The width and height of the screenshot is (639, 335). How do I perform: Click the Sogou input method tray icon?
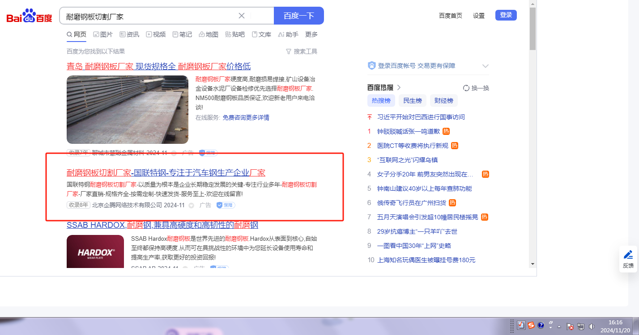pos(531,325)
